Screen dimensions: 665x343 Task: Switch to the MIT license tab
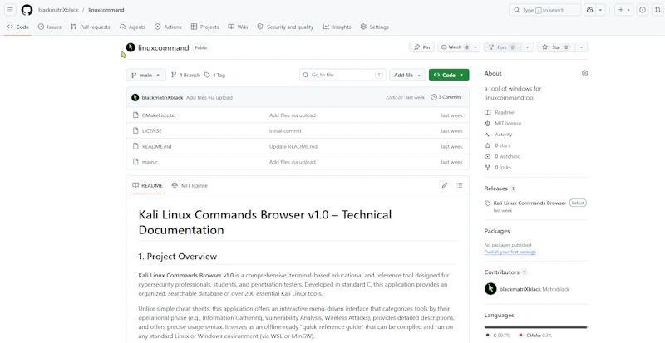[x=190, y=185]
